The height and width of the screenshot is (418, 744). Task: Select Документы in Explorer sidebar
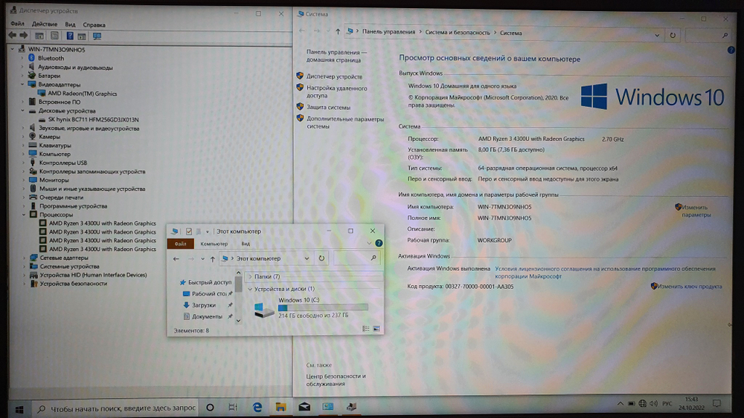click(207, 317)
